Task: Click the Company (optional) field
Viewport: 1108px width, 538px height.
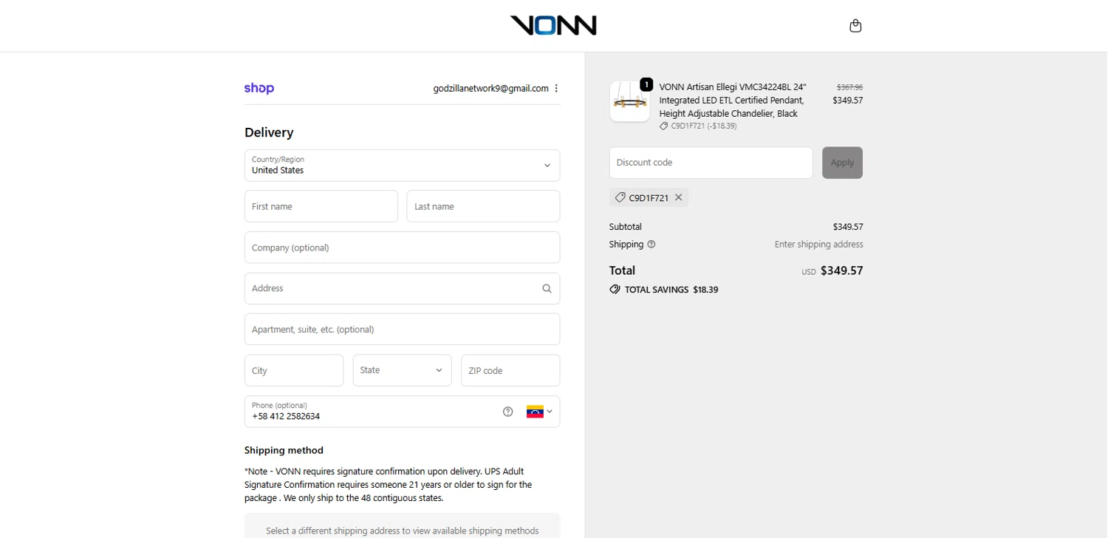Action: click(x=402, y=248)
